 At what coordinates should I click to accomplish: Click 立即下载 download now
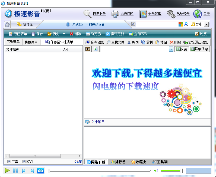click(138, 34)
